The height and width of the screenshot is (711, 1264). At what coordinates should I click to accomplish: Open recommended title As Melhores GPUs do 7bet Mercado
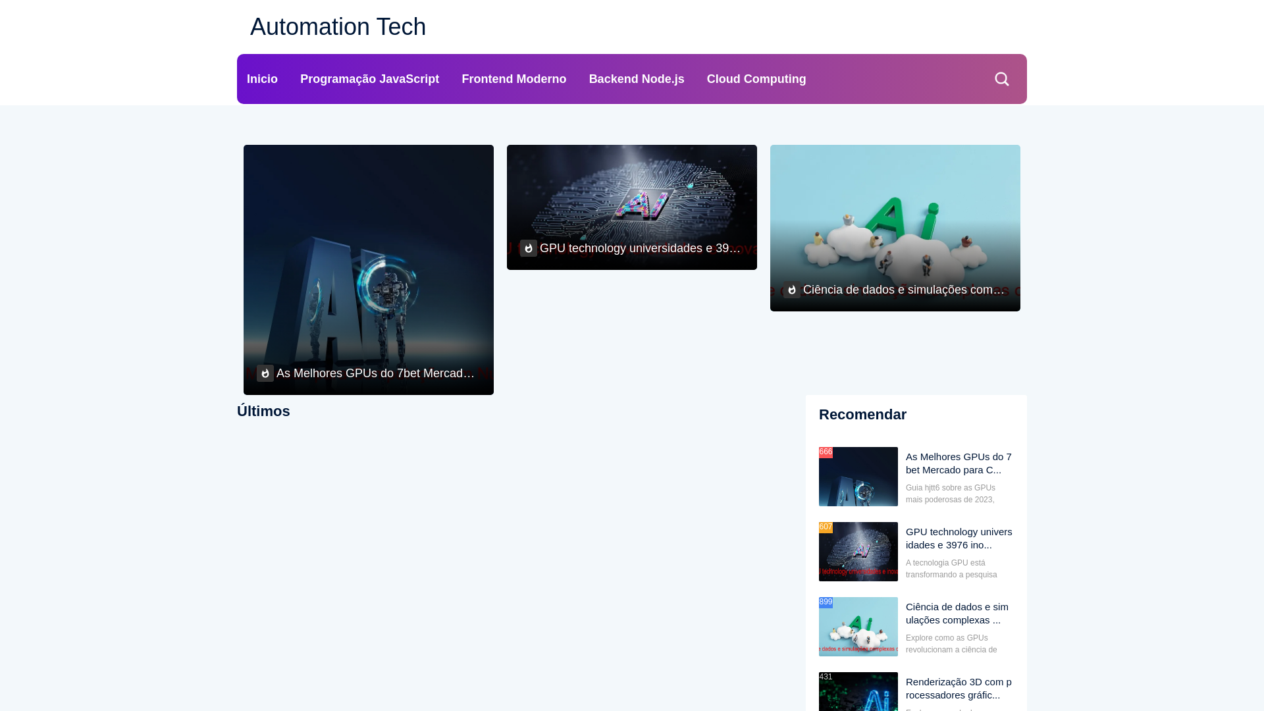pos(959,463)
